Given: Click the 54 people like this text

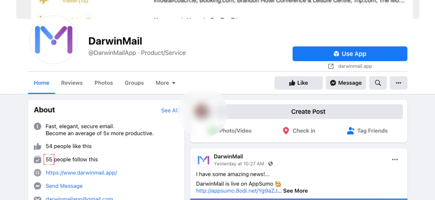Looking at the screenshot, I should click(x=68, y=146).
